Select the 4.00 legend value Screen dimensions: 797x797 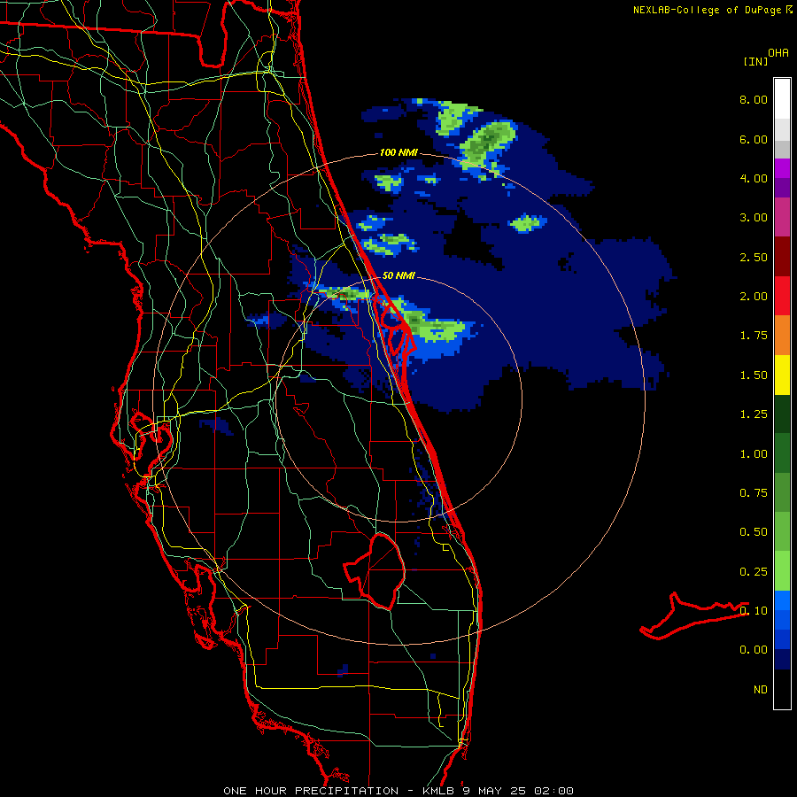[754, 178]
